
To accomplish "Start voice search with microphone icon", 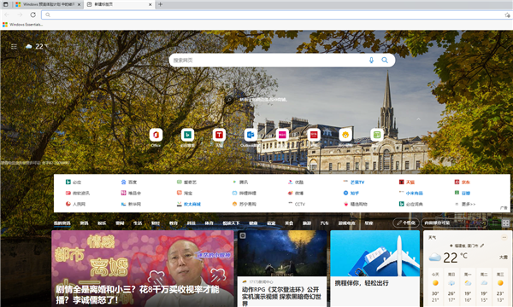I will tap(371, 61).
